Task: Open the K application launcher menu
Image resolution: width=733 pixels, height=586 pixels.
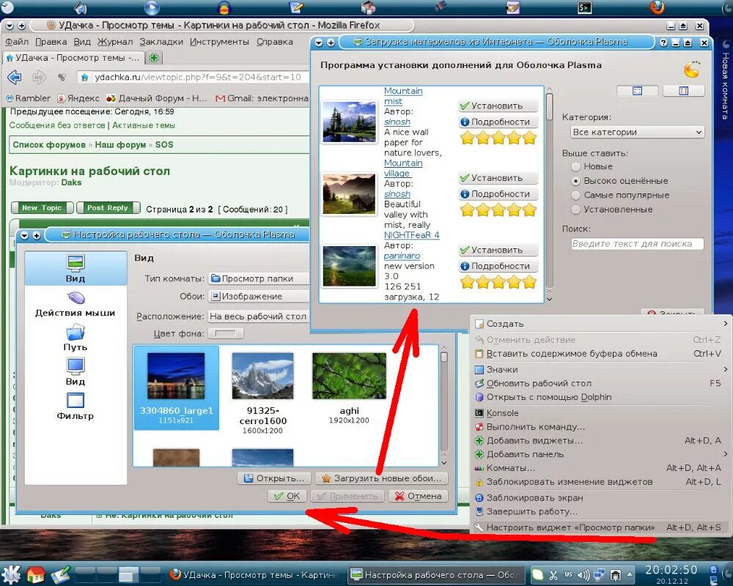Action: [x=11, y=574]
